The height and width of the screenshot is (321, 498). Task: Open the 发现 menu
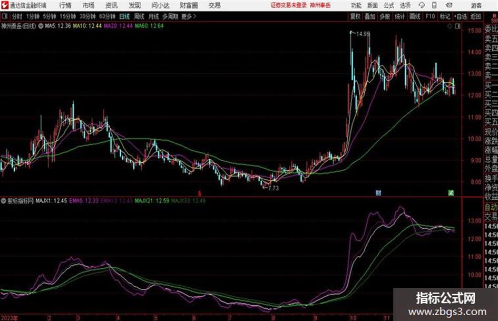[x=135, y=5]
